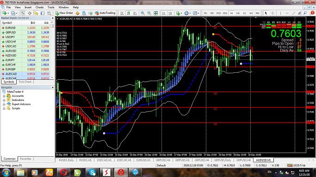Viewport: 316px width, 177px height.
Task: Open the notifications alert icon
Action: tap(312, 13)
